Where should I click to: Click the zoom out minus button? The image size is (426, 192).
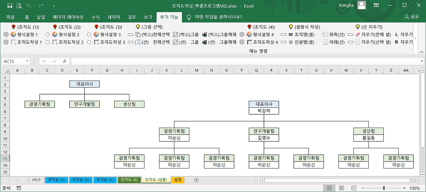(x=364, y=188)
